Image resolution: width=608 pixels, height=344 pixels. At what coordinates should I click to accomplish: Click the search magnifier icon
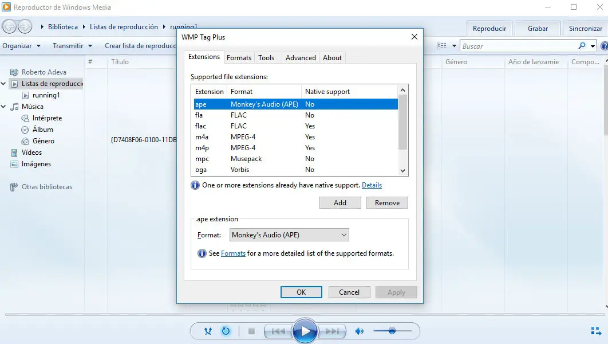(582, 46)
